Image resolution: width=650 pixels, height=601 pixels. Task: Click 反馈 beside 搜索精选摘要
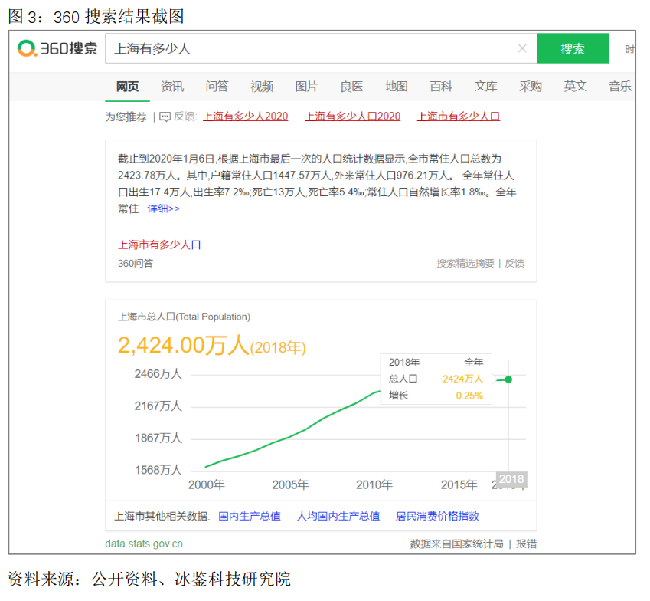(x=514, y=263)
